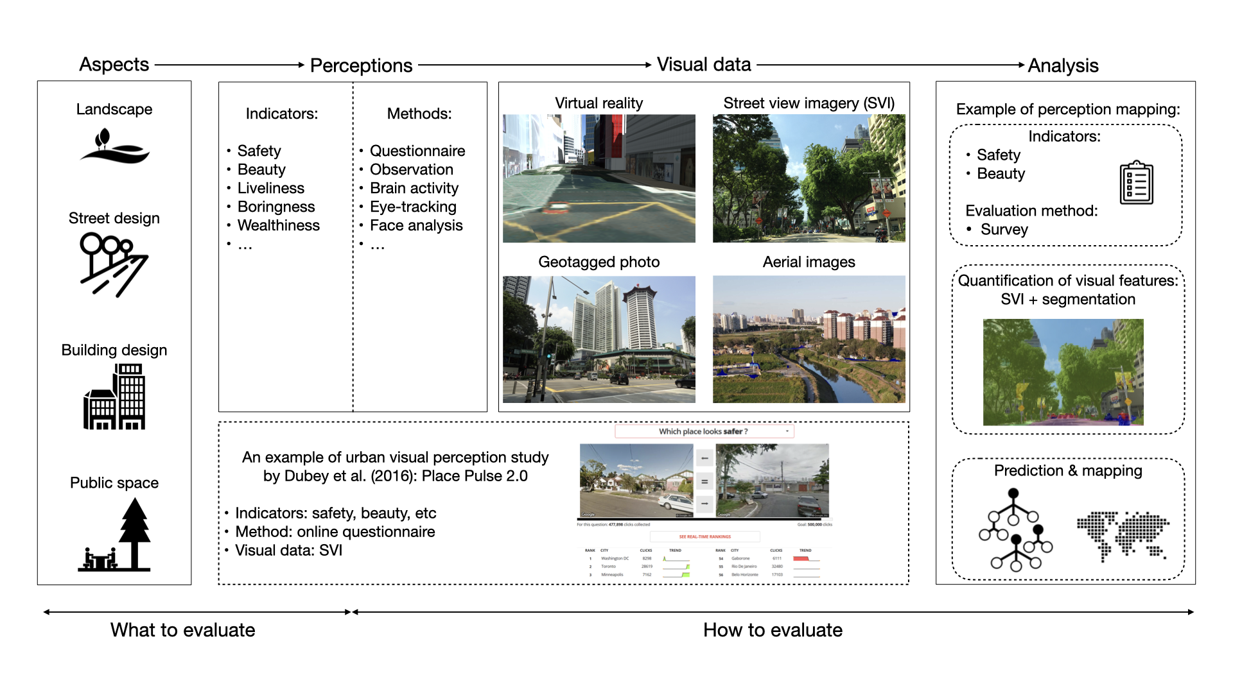Image resolution: width=1233 pixels, height=693 pixels.
Task: Click Toronto's trend sparkline in rankings
Action: (676, 567)
